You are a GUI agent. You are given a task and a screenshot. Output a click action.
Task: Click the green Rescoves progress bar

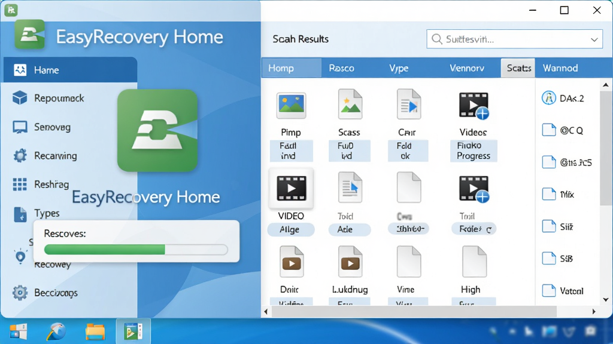click(136, 249)
